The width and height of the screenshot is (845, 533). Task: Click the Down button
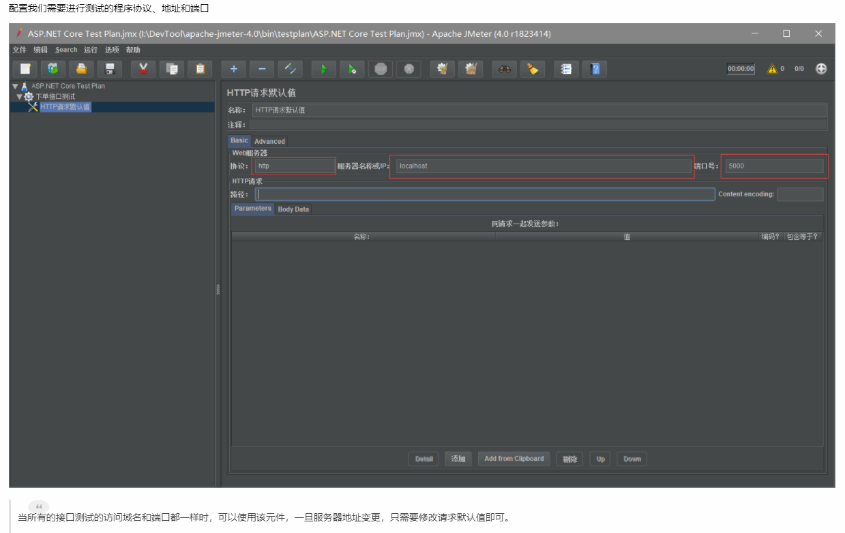pos(632,459)
